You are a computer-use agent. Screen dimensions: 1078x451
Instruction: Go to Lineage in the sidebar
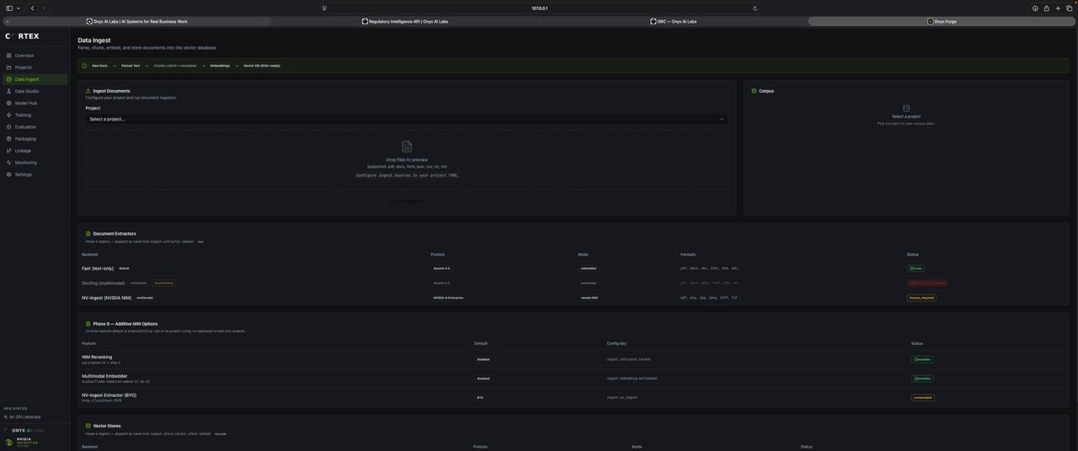tap(35, 151)
